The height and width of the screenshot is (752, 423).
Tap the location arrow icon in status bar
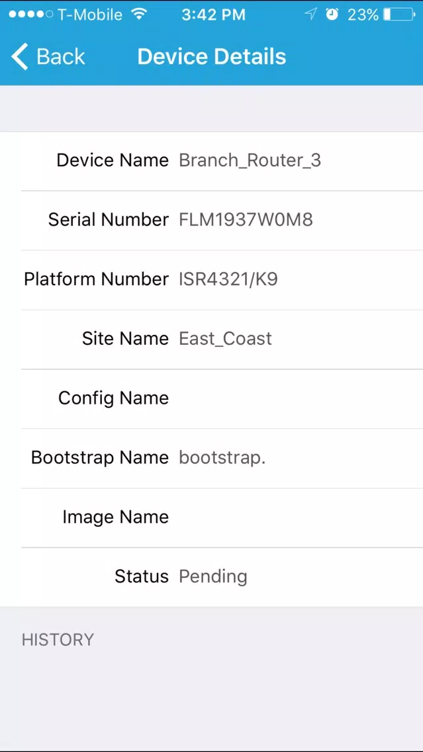(x=310, y=15)
